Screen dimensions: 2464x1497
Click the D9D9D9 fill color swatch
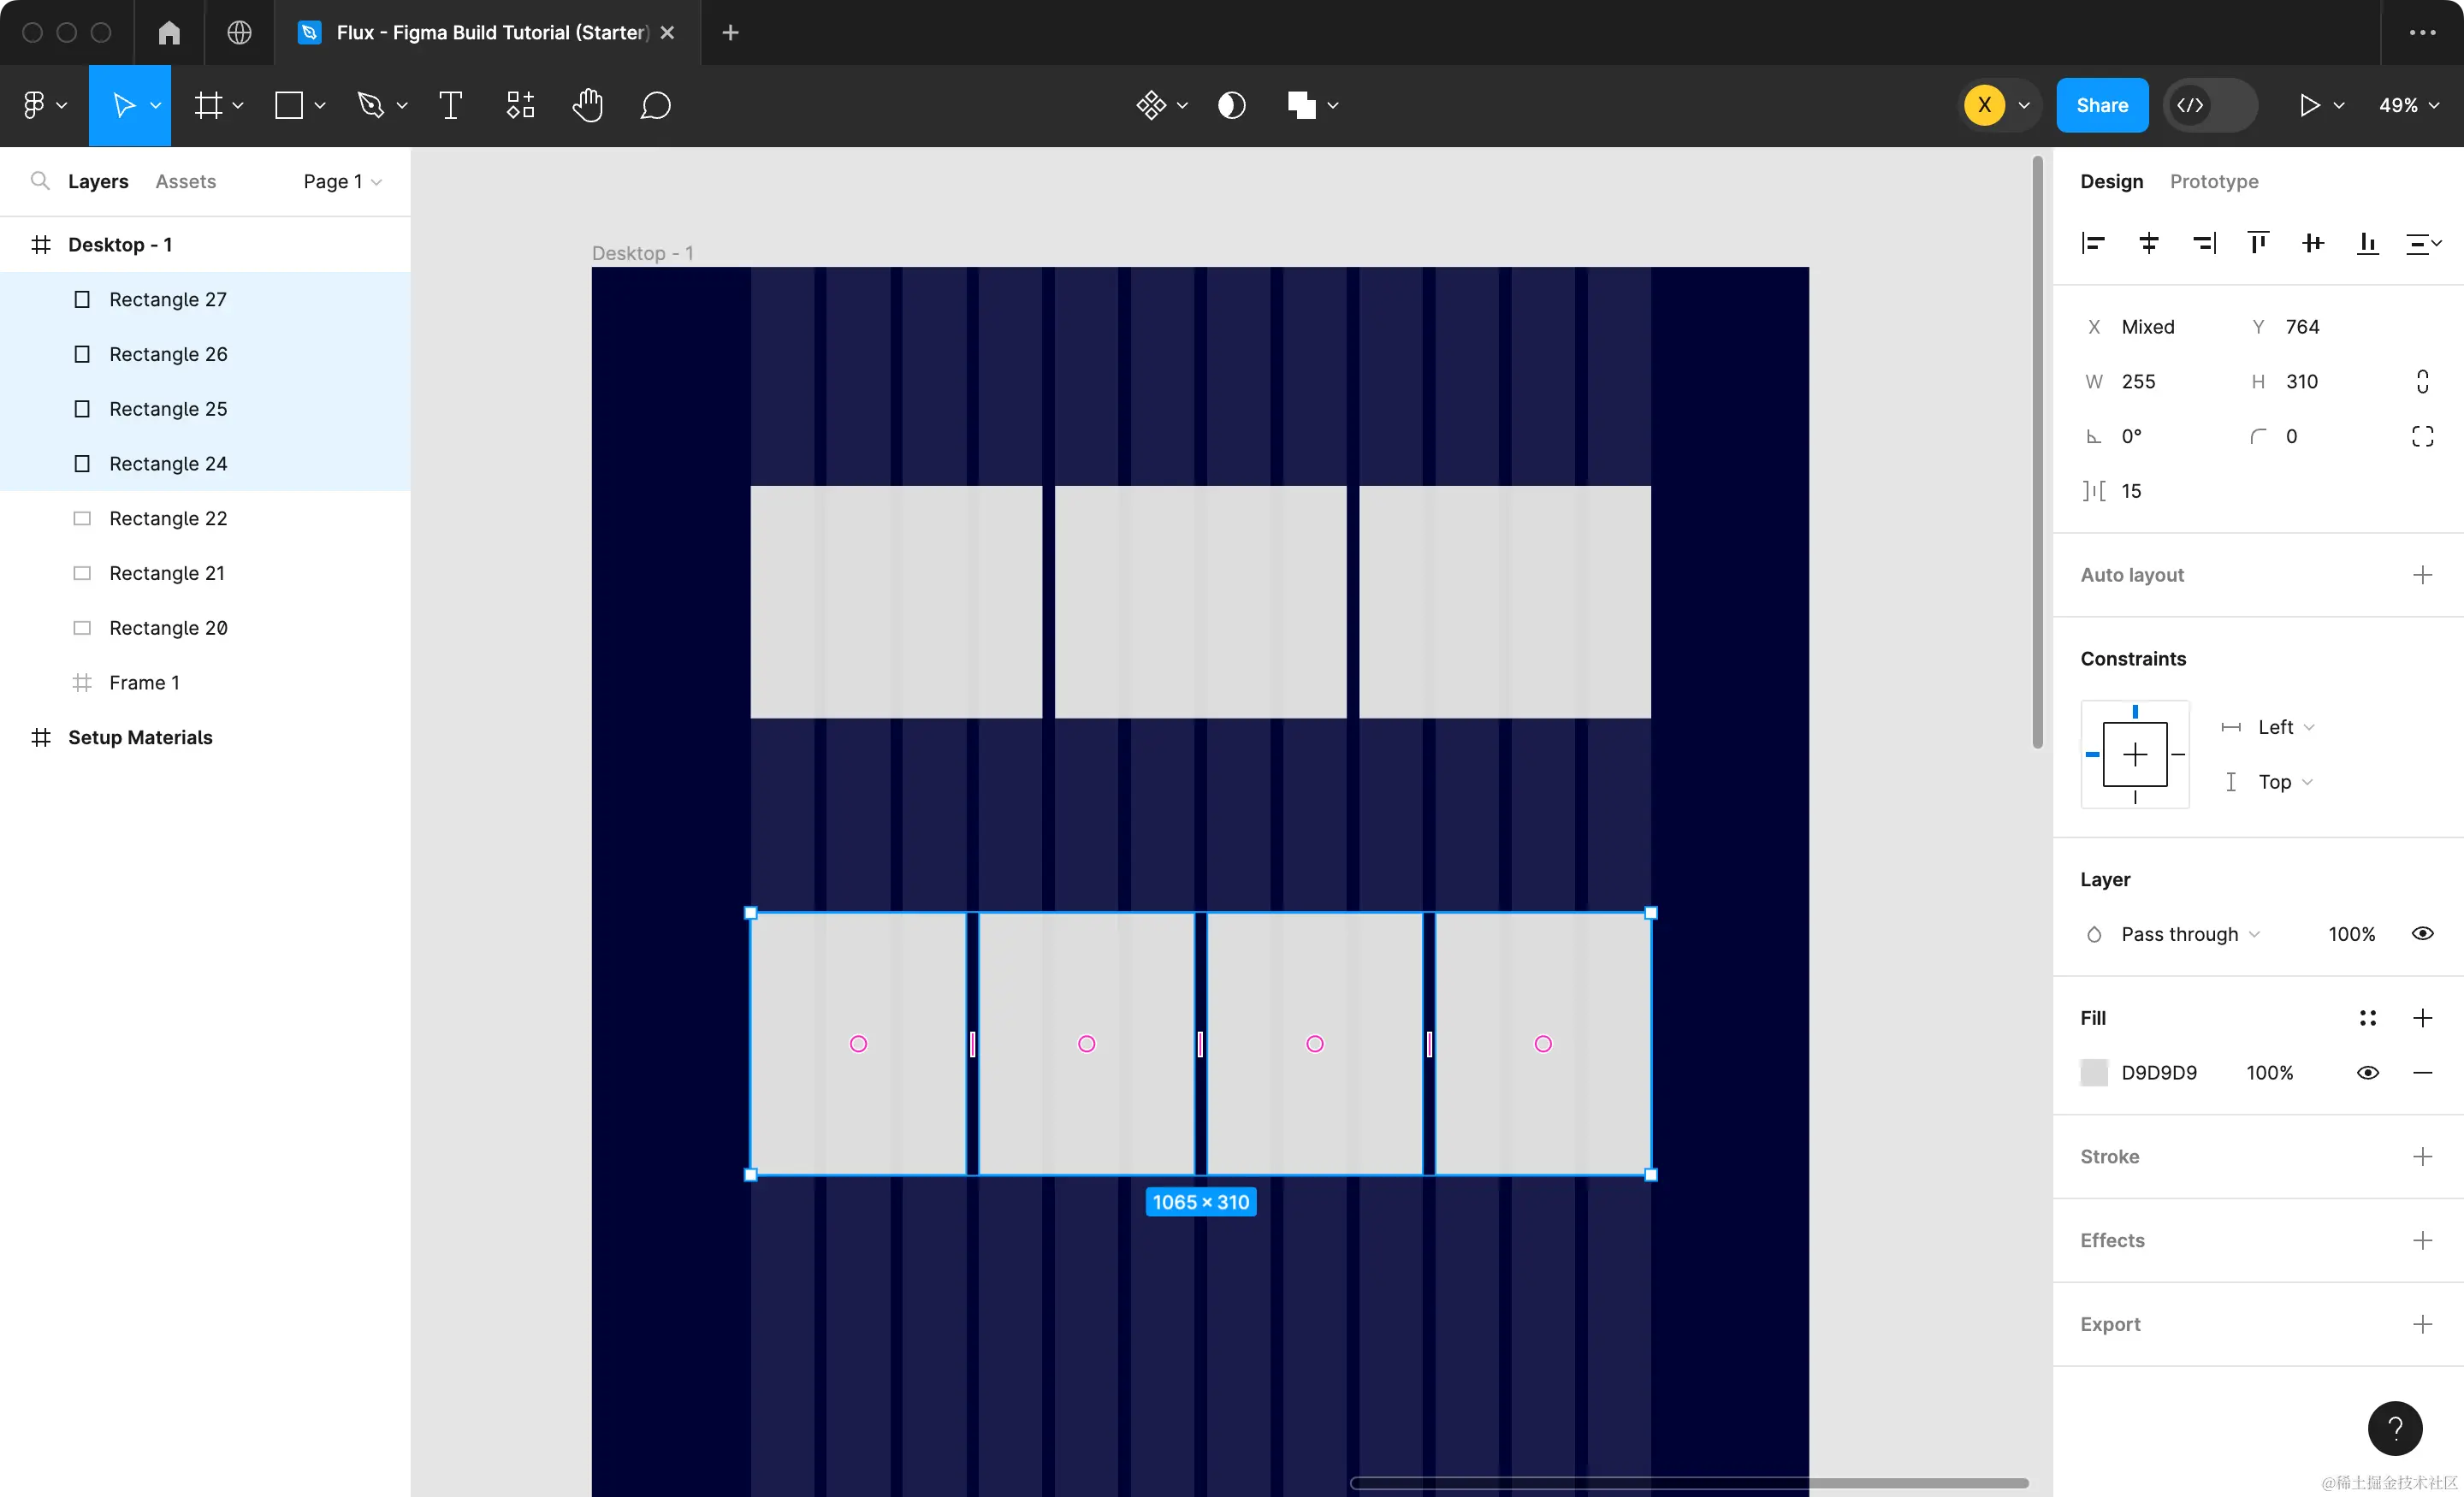(2094, 1073)
